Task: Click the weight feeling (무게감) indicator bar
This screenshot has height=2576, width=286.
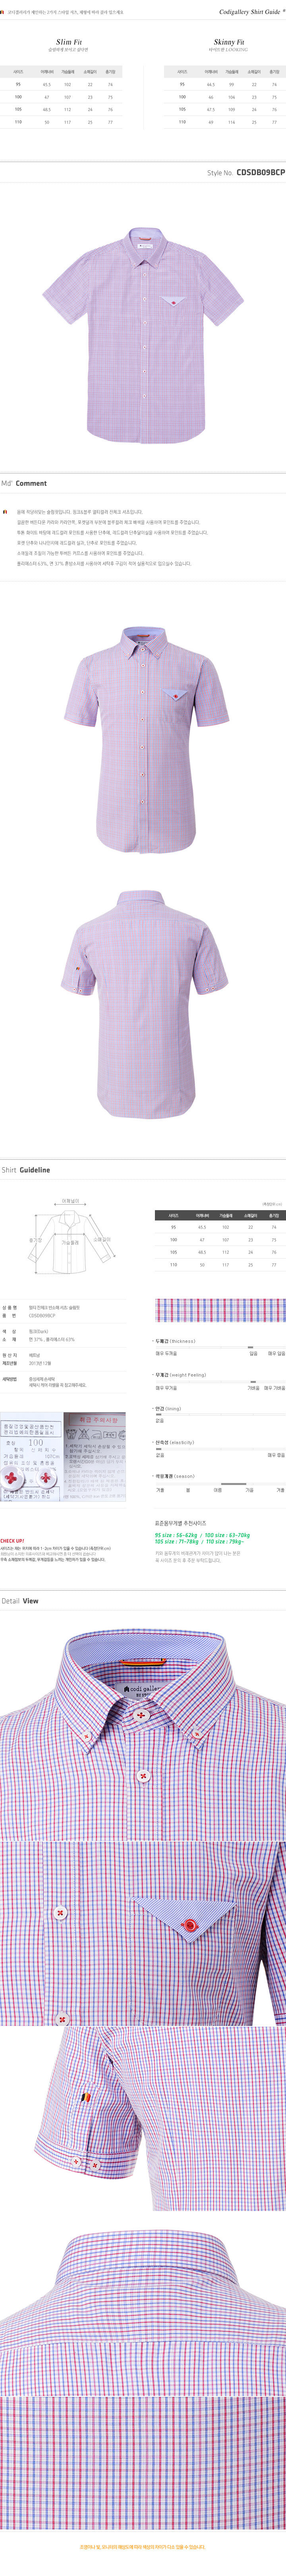Action: [x=219, y=1381]
